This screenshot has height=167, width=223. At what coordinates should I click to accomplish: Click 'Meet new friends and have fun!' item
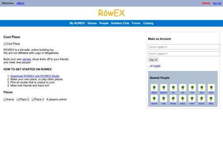(x=30, y=86)
